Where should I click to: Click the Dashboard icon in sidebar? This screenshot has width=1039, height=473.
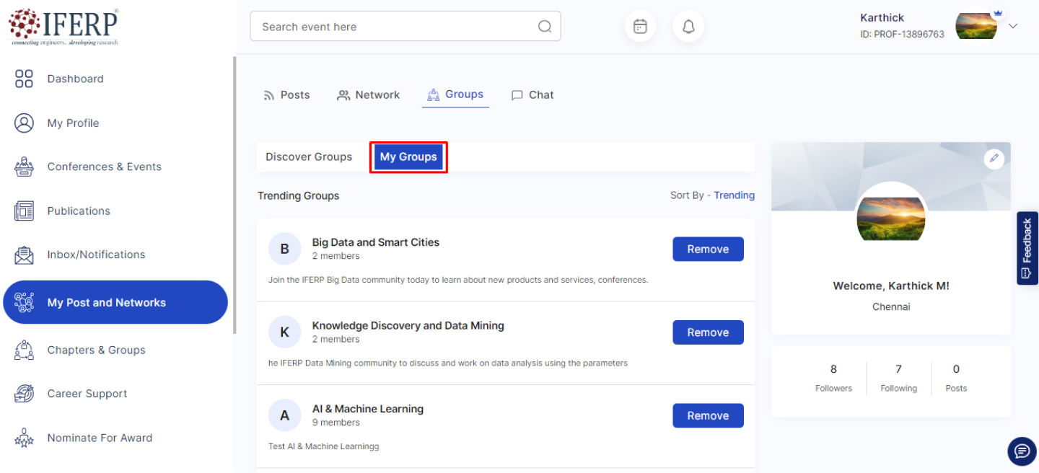24,79
